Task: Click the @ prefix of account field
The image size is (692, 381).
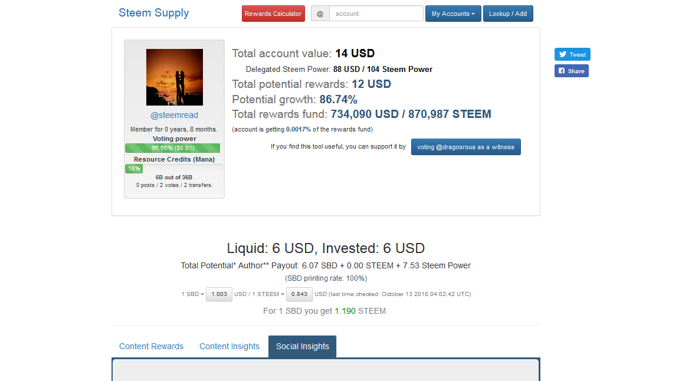Action: point(320,14)
